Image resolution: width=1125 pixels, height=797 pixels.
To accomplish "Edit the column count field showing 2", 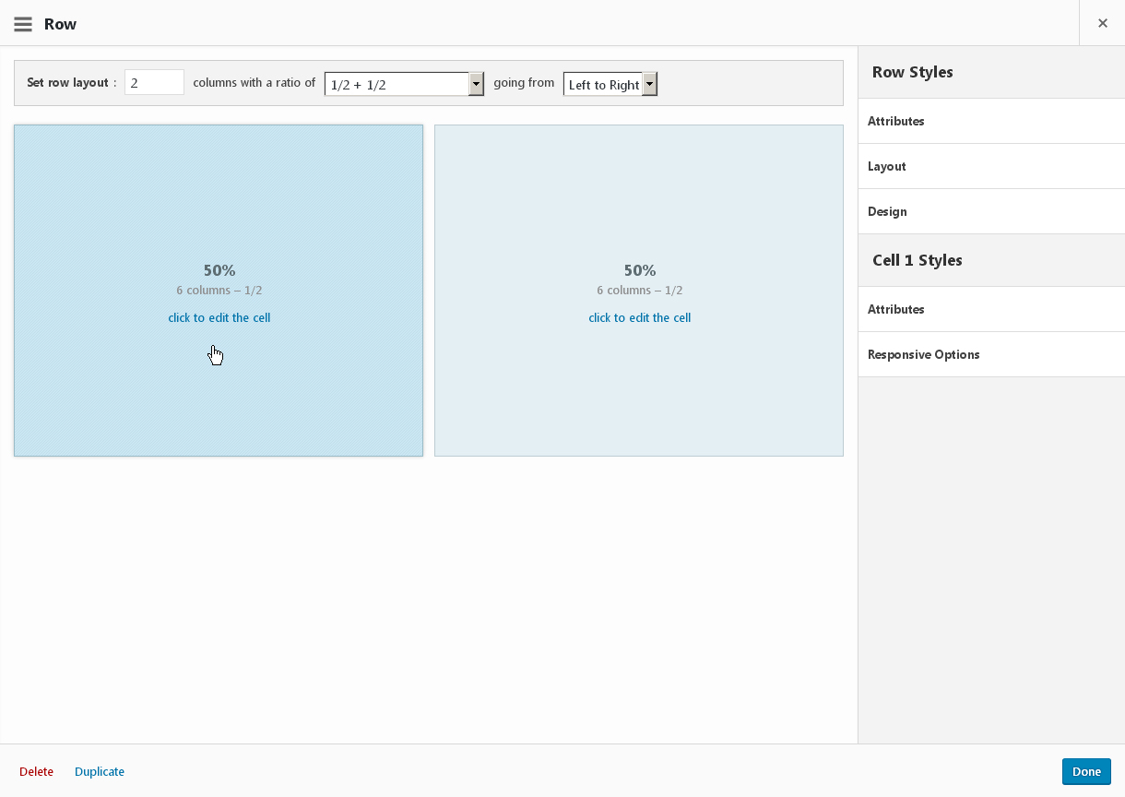I will point(155,82).
